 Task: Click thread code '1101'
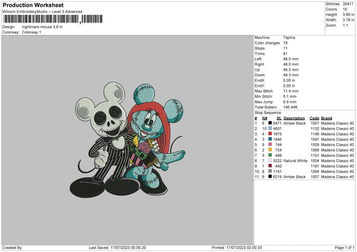pos(315,155)
